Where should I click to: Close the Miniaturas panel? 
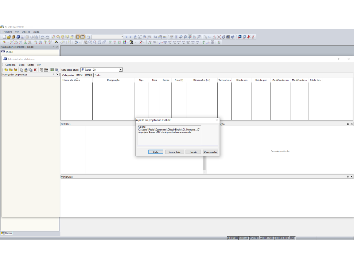[351, 177]
